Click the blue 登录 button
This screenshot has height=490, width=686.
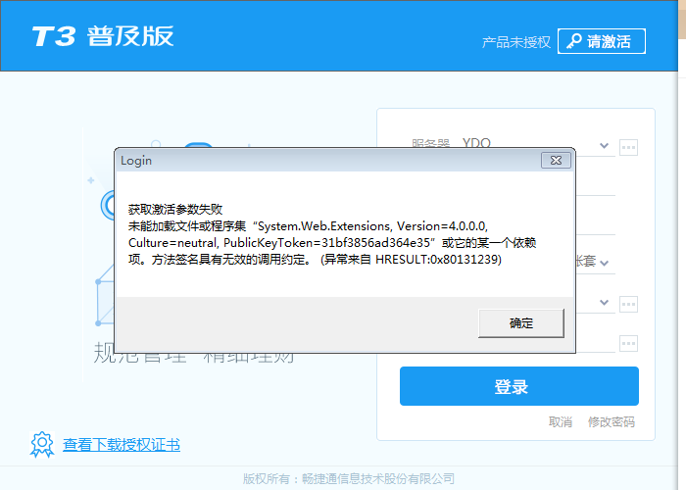518,386
